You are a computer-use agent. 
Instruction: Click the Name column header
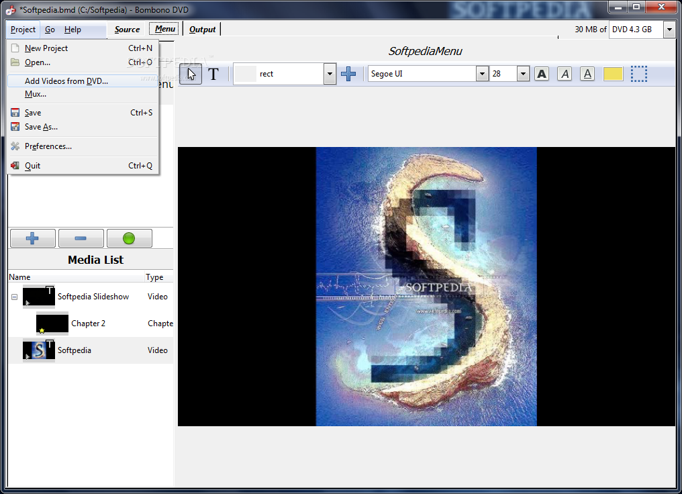point(77,277)
